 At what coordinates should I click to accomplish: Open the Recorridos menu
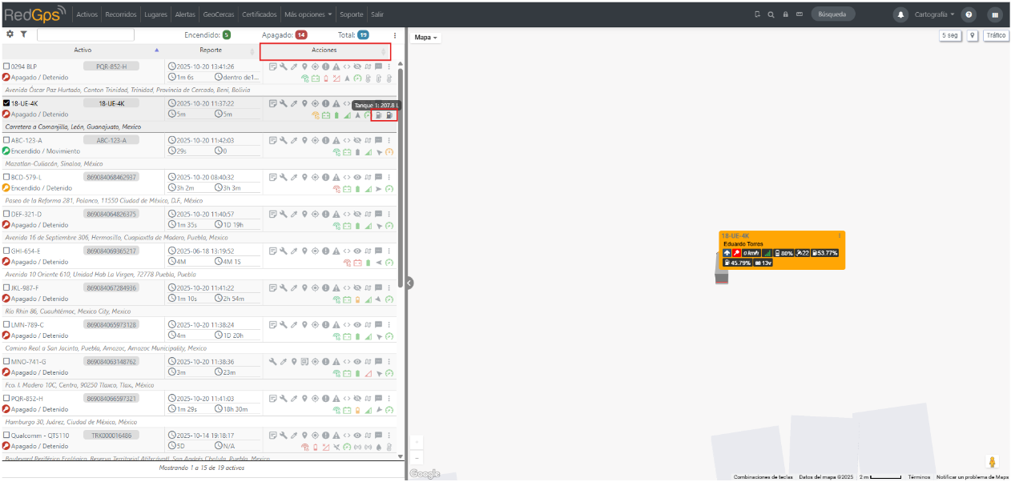tap(121, 14)
